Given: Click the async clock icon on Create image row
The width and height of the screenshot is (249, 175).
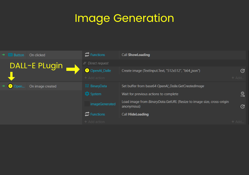Looking at the screenshot, I should click(x=242, y=71).
